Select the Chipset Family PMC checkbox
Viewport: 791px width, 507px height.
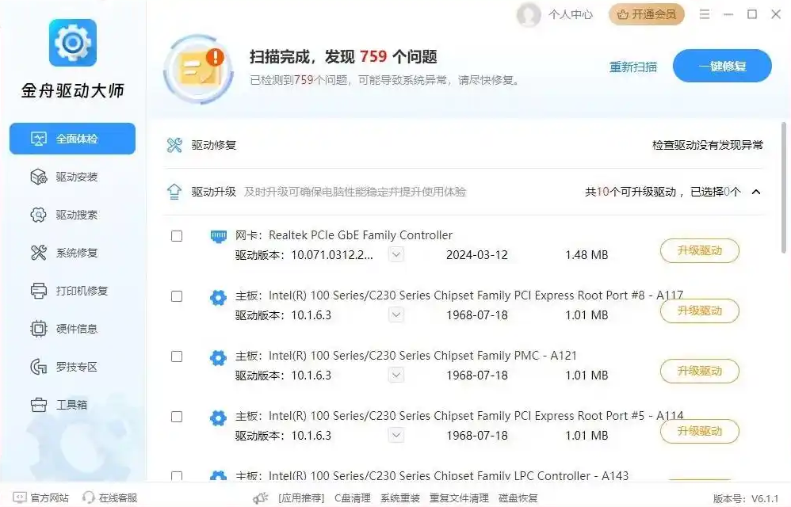[177, 356]
